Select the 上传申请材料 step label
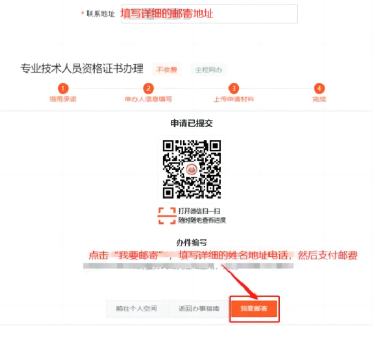This screenshot has height=341, width=377. coord(234,99)
